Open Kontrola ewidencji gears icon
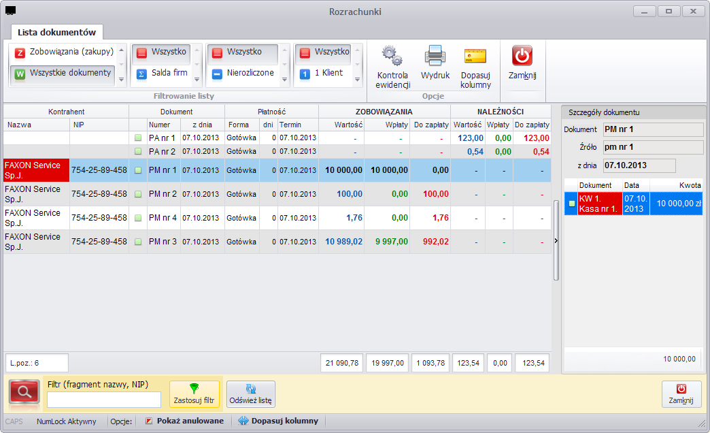This screenshot has height=433, width=710. 392,56
